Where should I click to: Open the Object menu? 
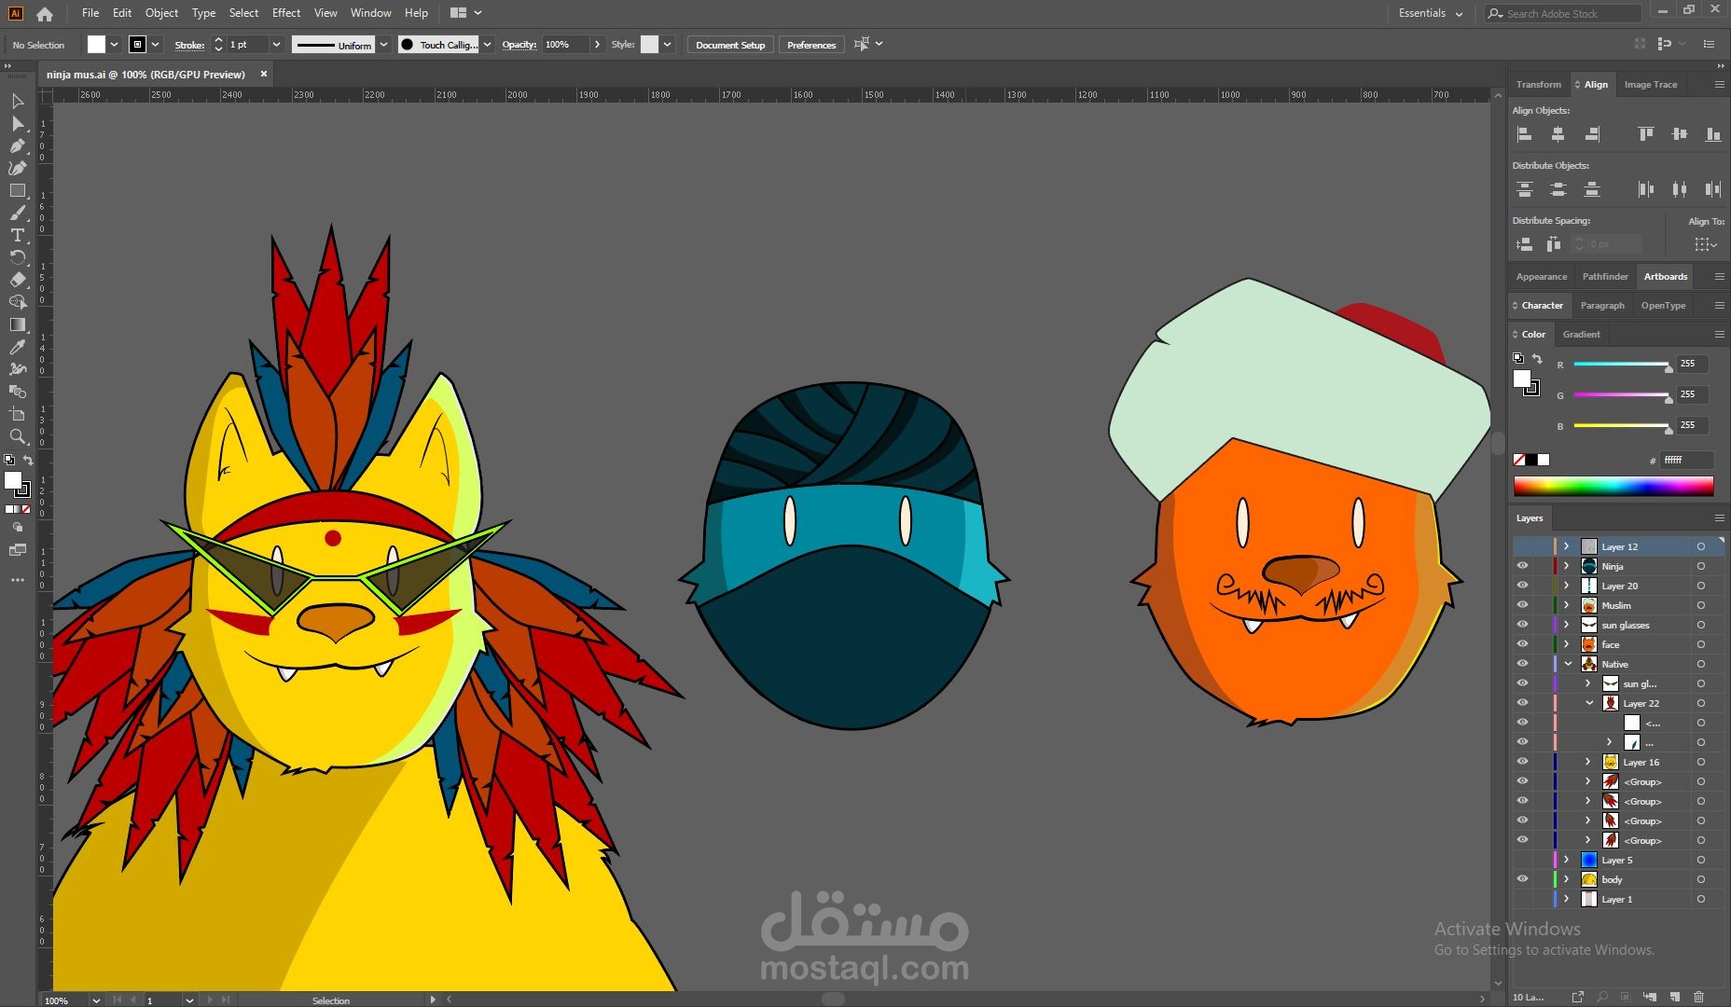[161, 13]
